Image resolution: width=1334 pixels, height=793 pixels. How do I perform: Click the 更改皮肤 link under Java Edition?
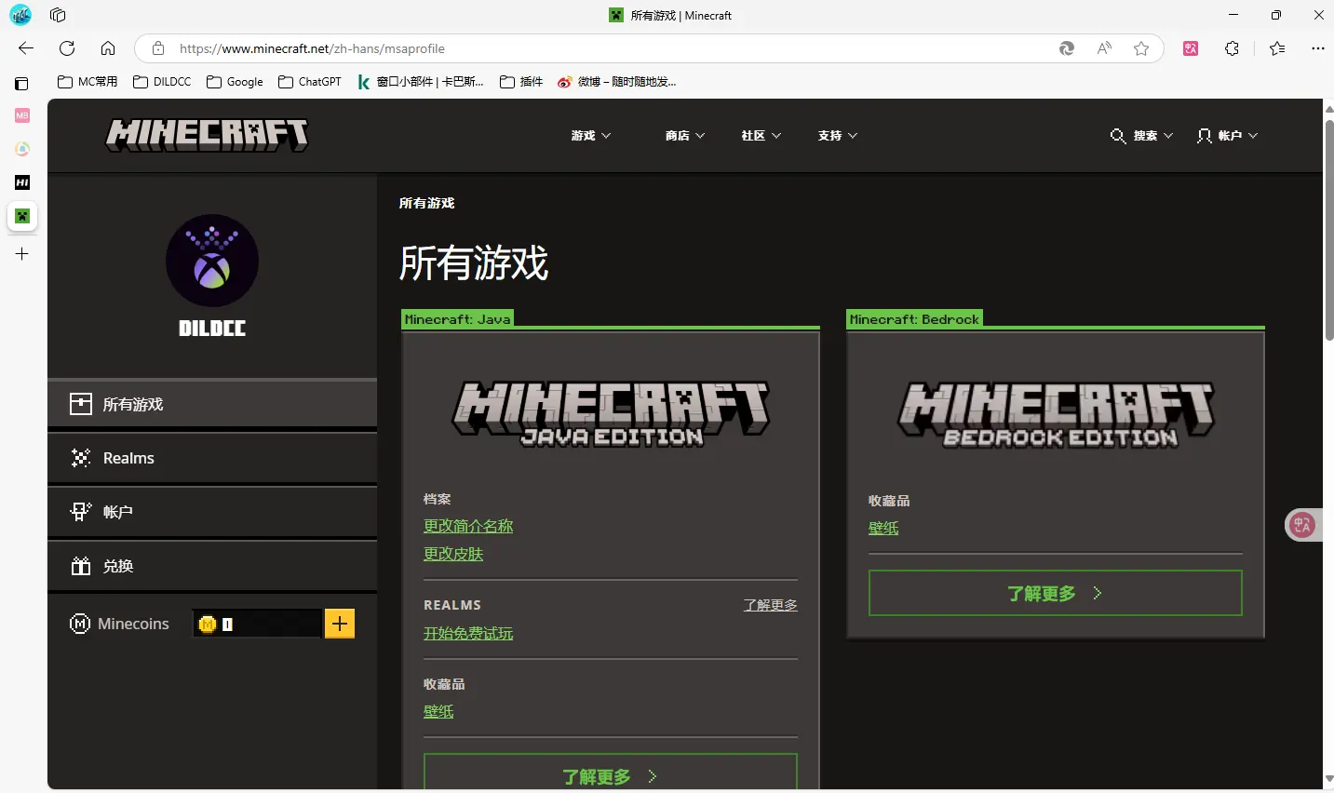tap(453, 554)
